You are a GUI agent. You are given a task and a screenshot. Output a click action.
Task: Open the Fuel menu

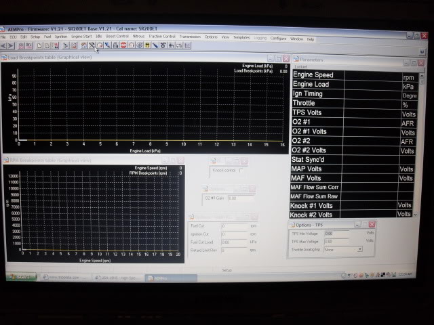point(47,37)
